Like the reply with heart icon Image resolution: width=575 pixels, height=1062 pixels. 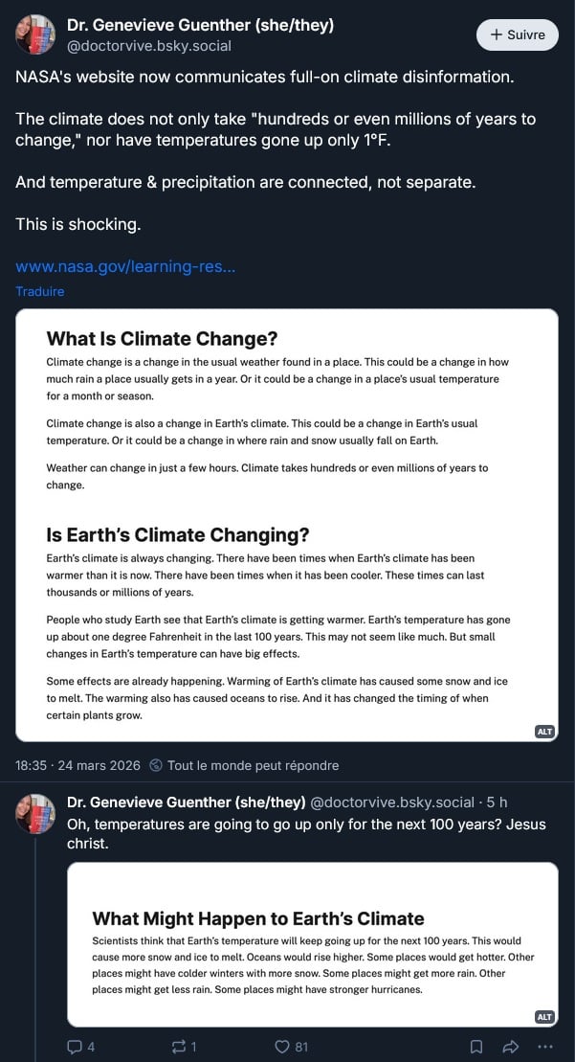282,1047
